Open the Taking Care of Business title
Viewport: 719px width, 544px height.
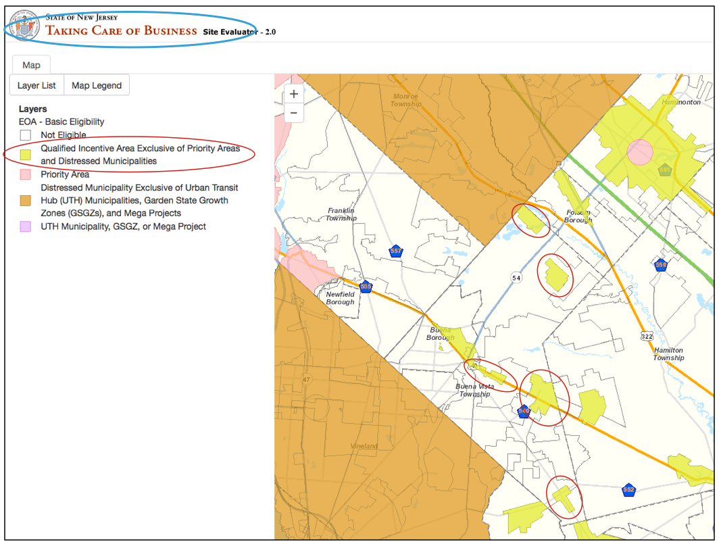[121, 30]
